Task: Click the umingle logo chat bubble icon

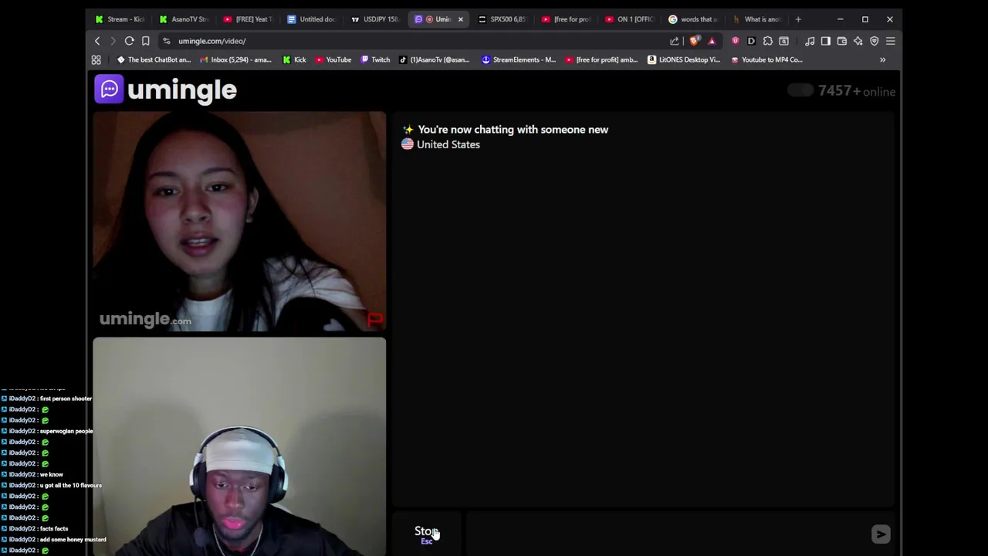Action: click(109, 89)
